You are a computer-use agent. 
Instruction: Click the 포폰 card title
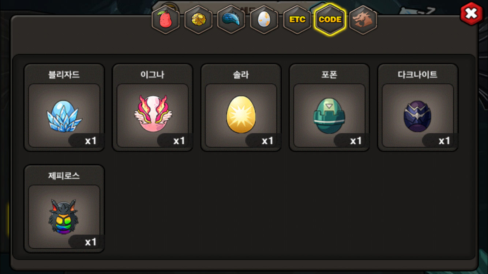point(329,75)
